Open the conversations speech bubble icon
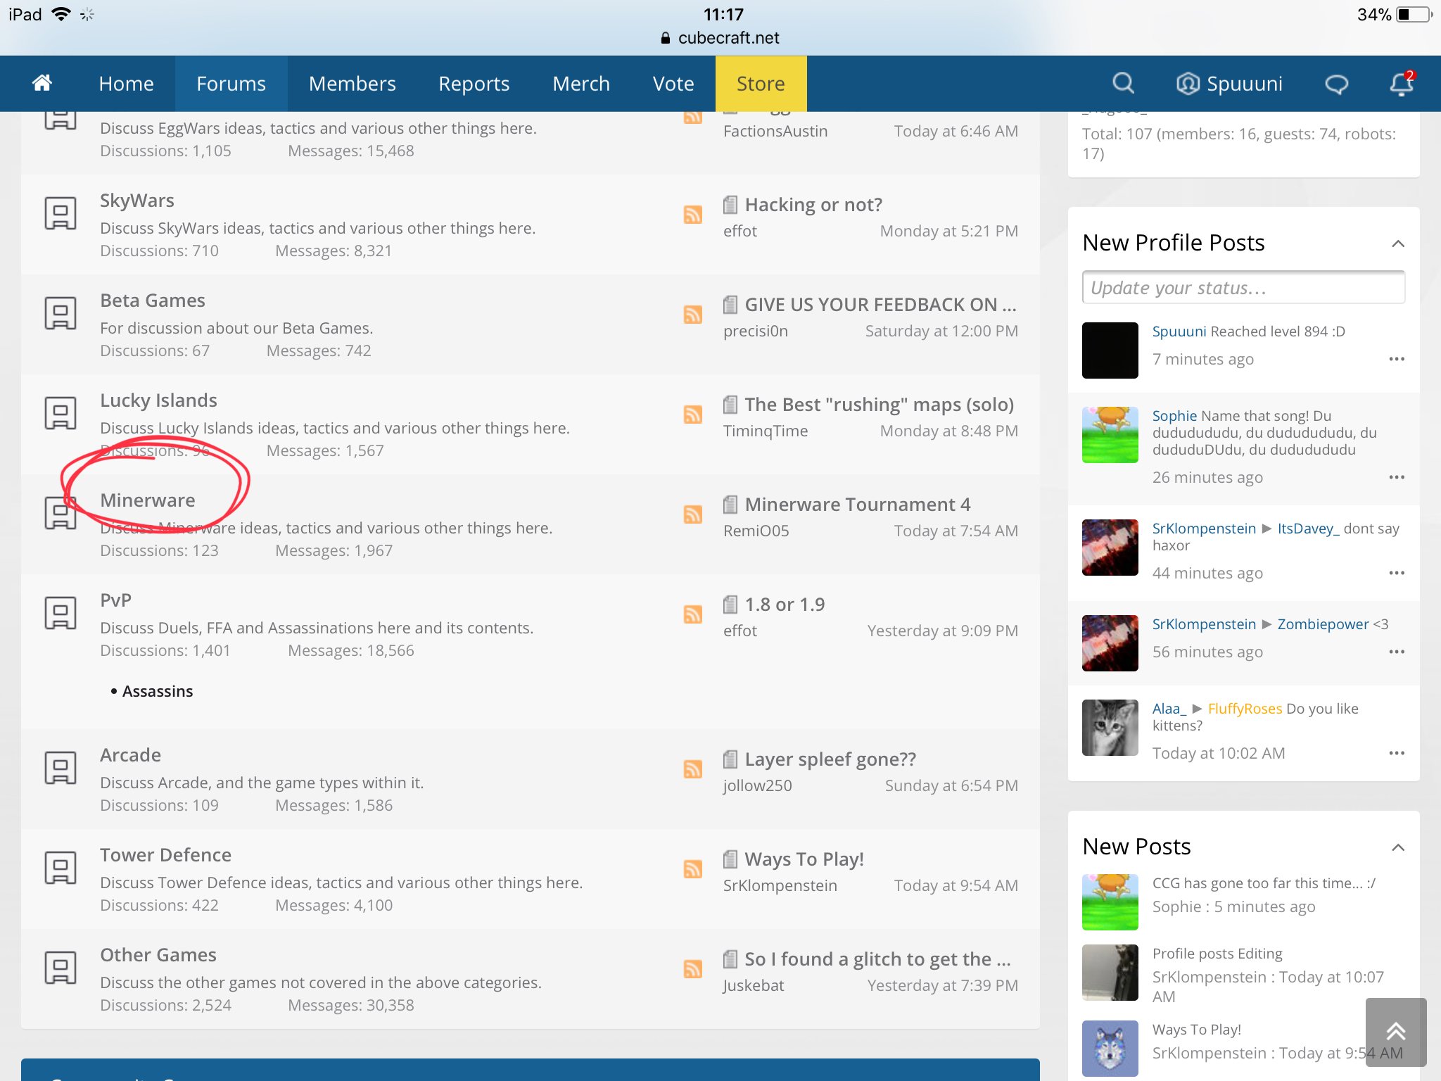1441x1081 pixels. click(1336, 84)
